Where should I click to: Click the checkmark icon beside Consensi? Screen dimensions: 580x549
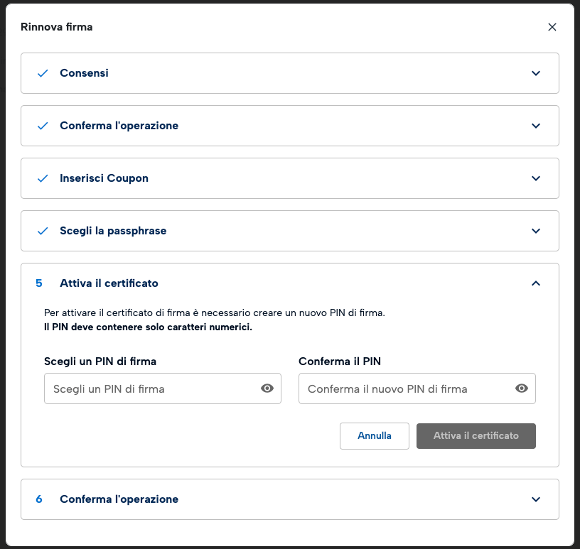(x=43, y=73)
